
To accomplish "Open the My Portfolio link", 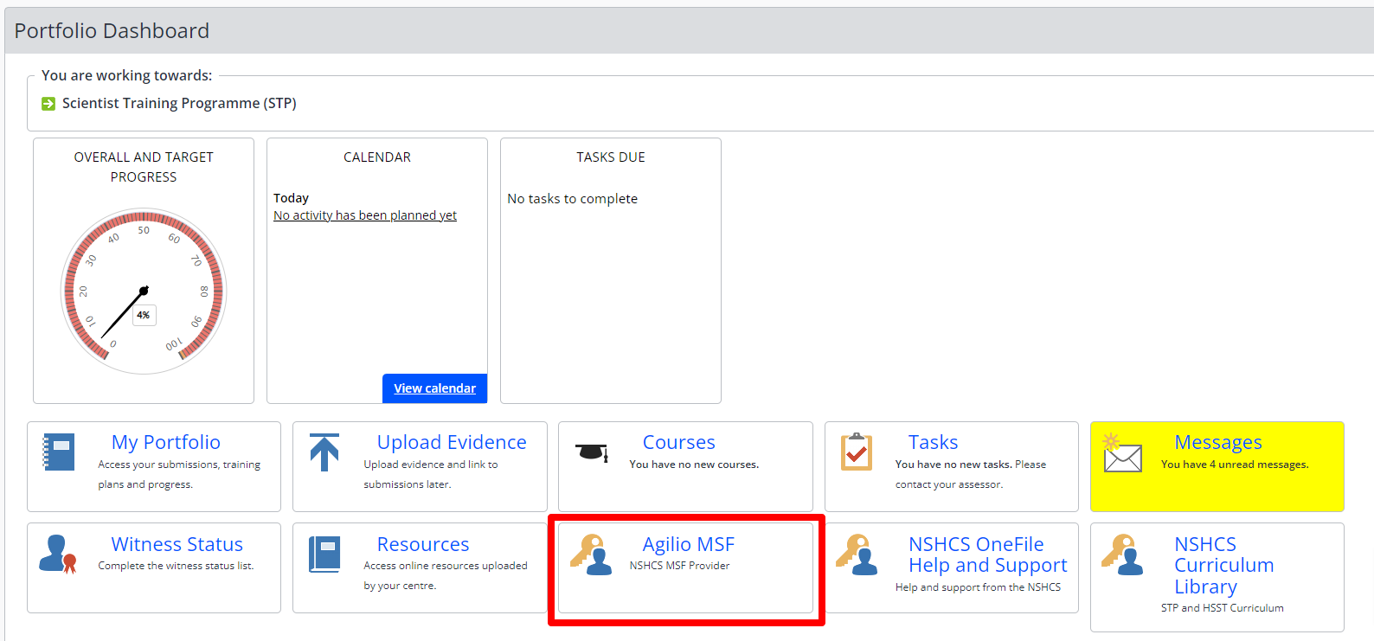I will tap(166, 442).
